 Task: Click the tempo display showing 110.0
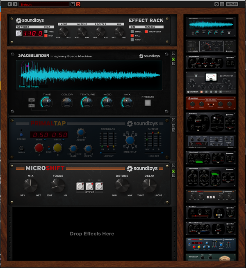33,33
